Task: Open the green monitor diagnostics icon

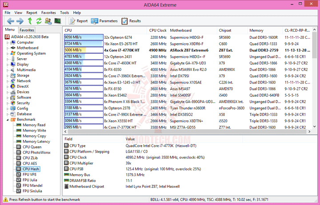Action: pos(57,21)
